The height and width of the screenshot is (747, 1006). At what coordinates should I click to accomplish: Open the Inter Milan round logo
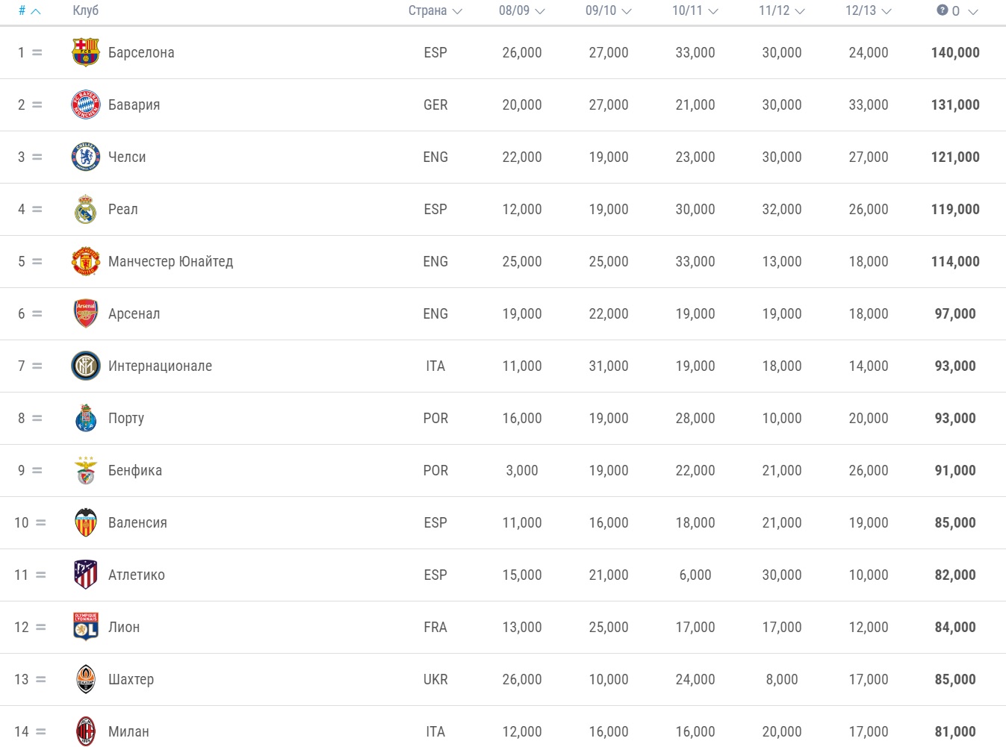[x=86, y=366]
